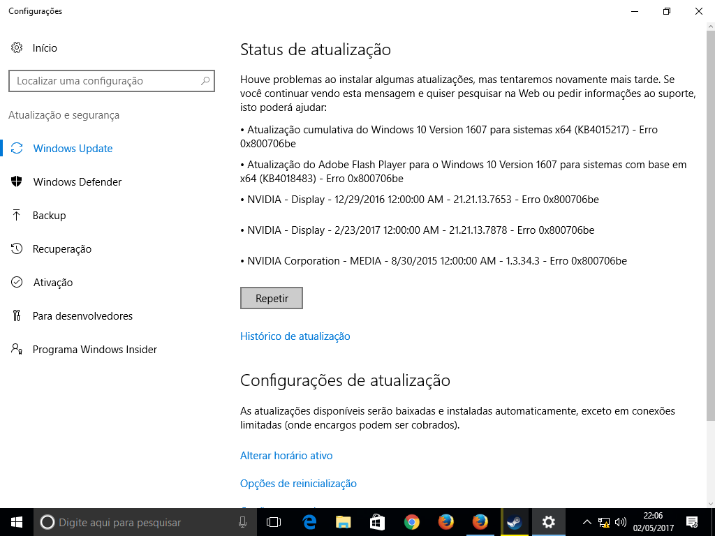Restore down the Configurações window
715x536 pixels.
[x=667, y=11]
